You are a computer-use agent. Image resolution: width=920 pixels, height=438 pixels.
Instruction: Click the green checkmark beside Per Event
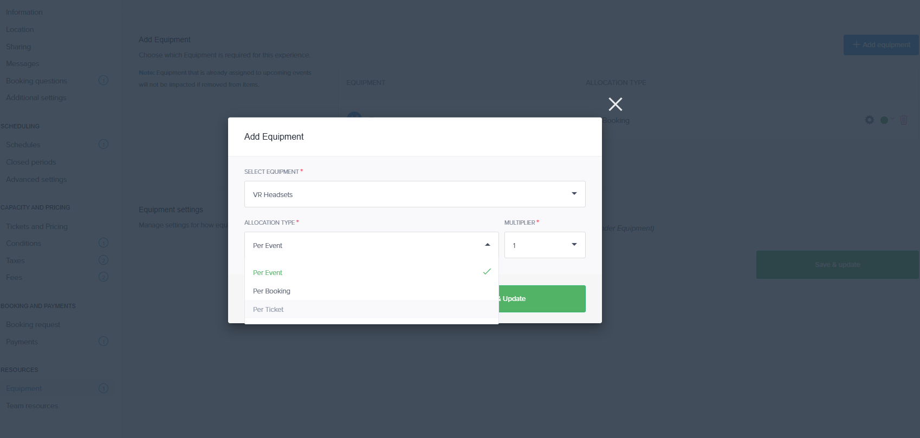pos(487,272)
